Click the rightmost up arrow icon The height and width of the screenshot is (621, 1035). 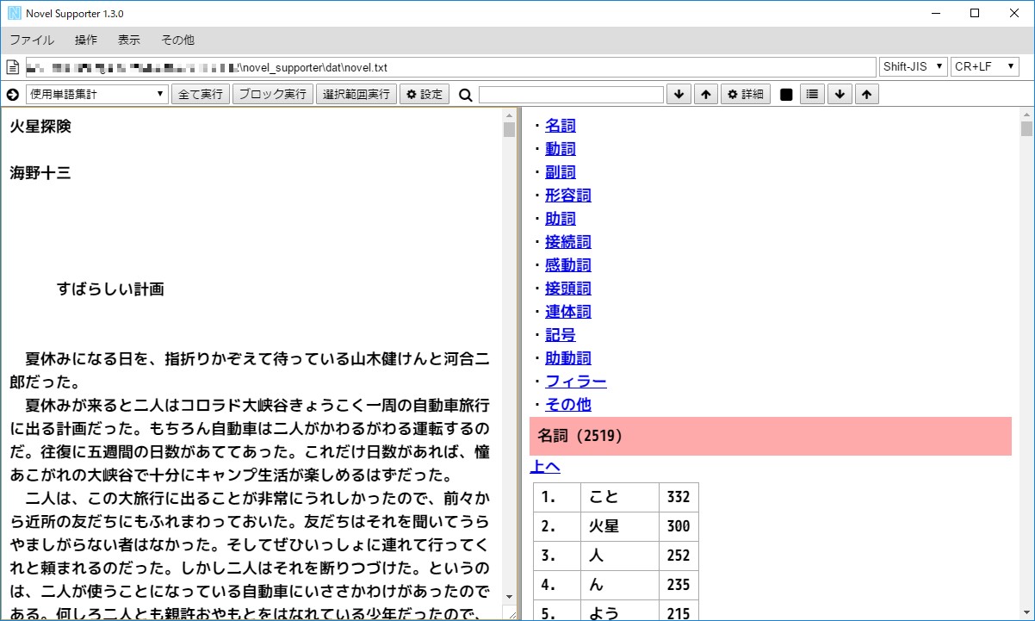point(865,93)
